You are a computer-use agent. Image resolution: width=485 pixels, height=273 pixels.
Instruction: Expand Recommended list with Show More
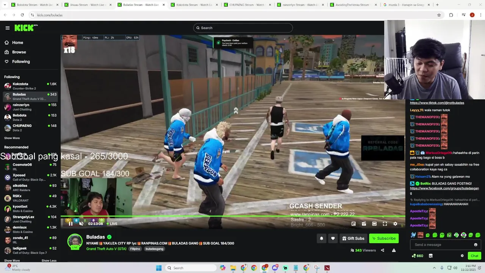coord(12,260)
